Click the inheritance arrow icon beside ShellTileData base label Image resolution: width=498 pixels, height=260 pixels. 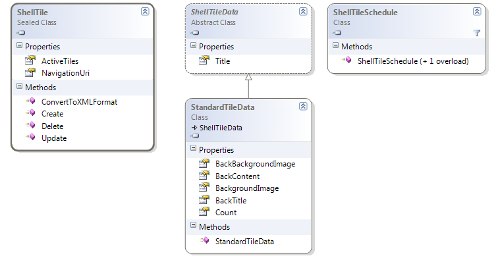194,128
